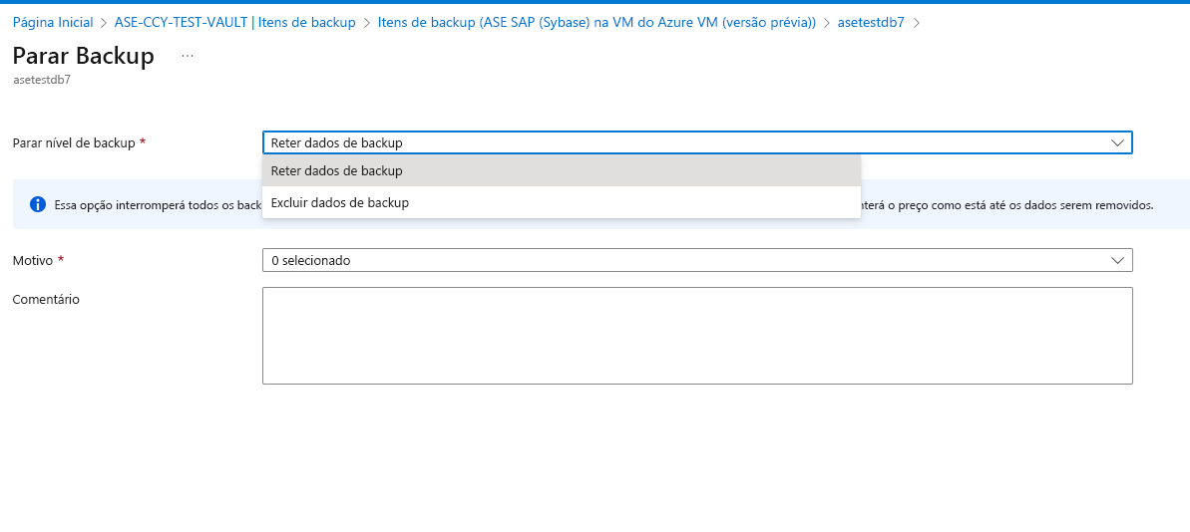Go to Página Inicial breadcrumb link
The image size is (1190, 532).
pos(53,22)
